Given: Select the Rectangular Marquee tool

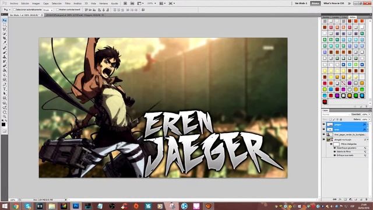Looking at the screenshot, I should [4, 25].
